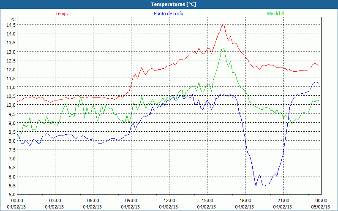This screenshot has height=211, width=338.
Task: Click the 7,0 y-axis value
Action: click(x=12, y=159)
